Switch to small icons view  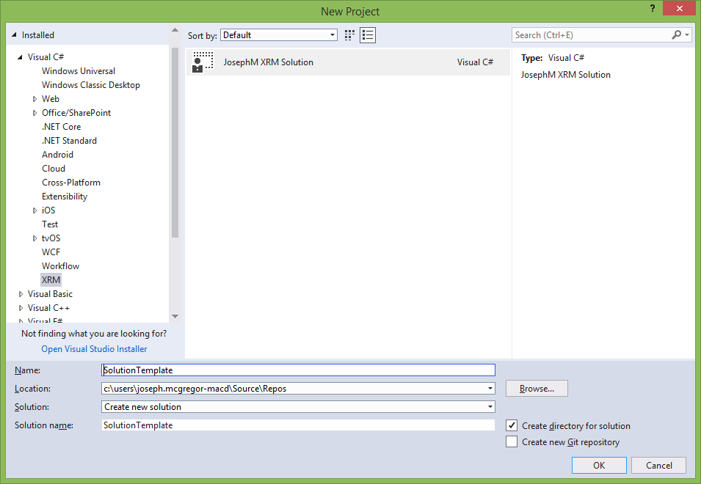(350, 35)
